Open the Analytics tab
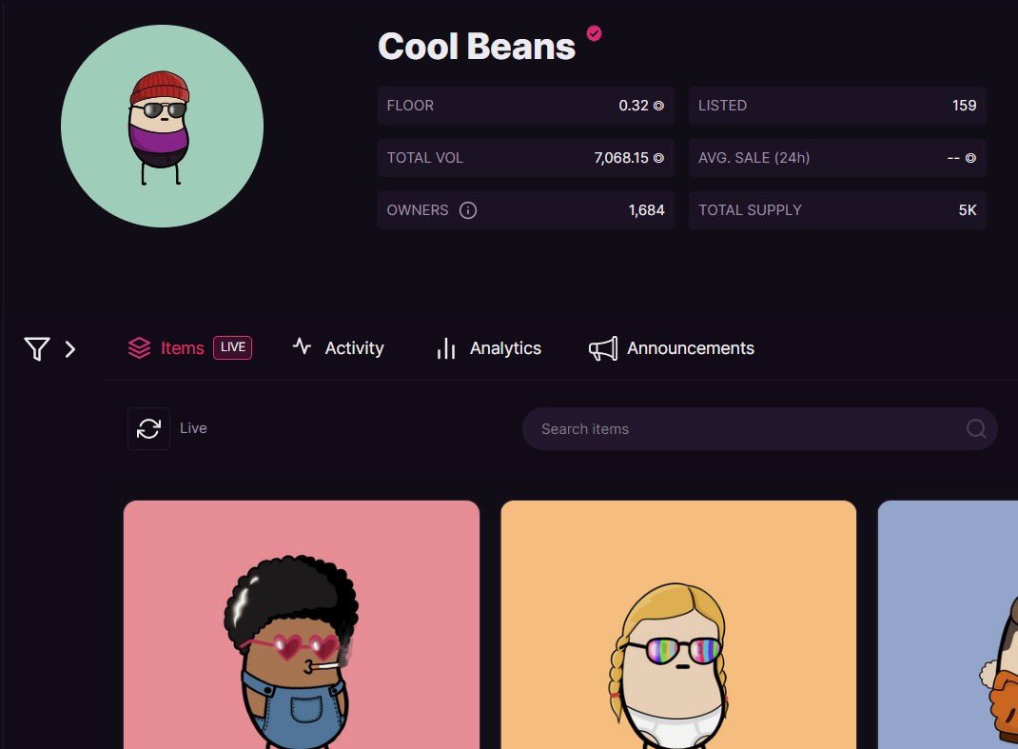Image resolution: width=1018 pixels, height=749 pixels. coord(505,348)
